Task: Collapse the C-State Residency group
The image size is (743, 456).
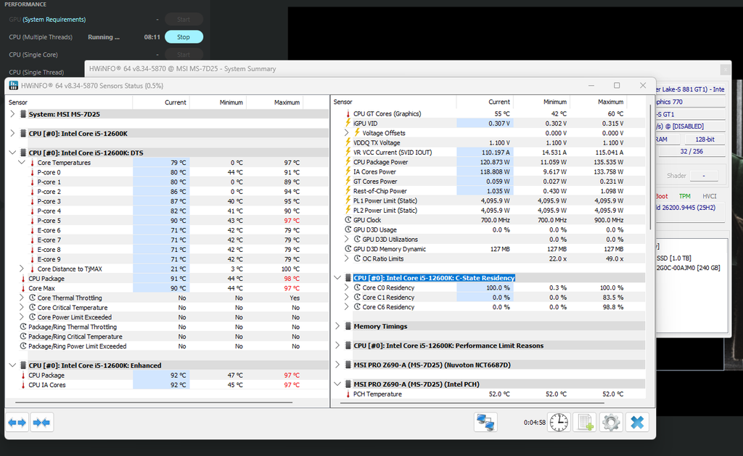Action: tap(337, 278)
